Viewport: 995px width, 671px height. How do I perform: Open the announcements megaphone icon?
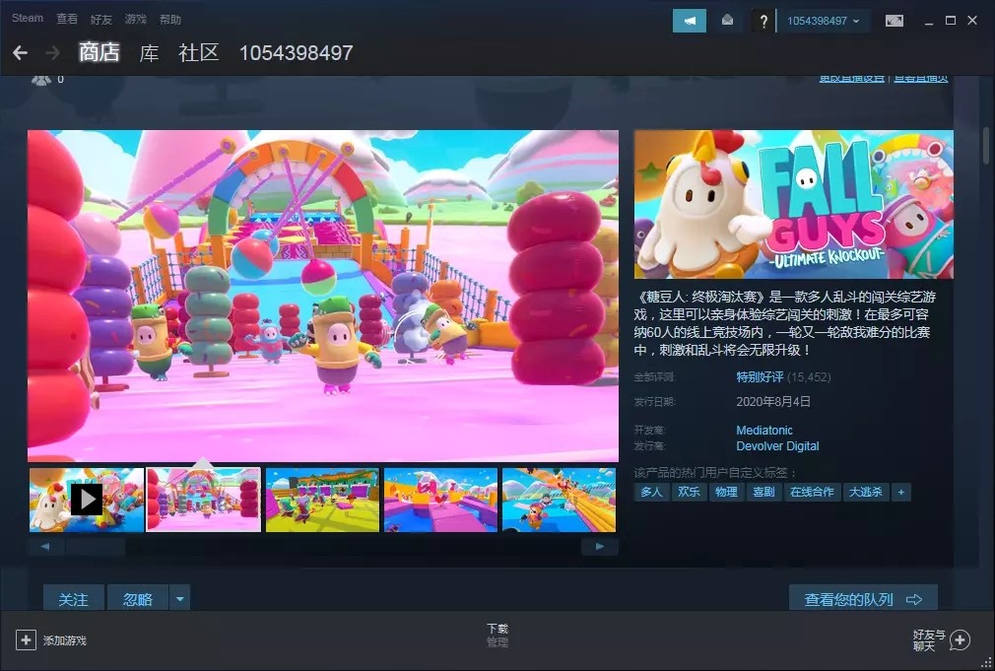tap(690, 21)
